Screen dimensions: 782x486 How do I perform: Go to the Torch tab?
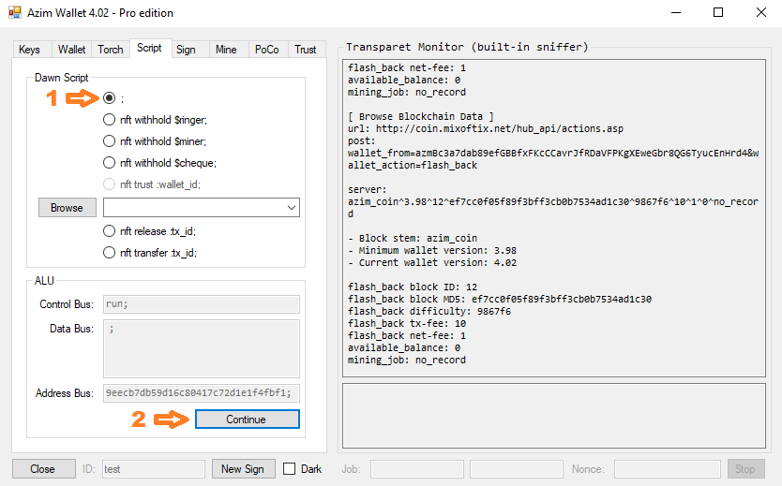click(111, 50)
